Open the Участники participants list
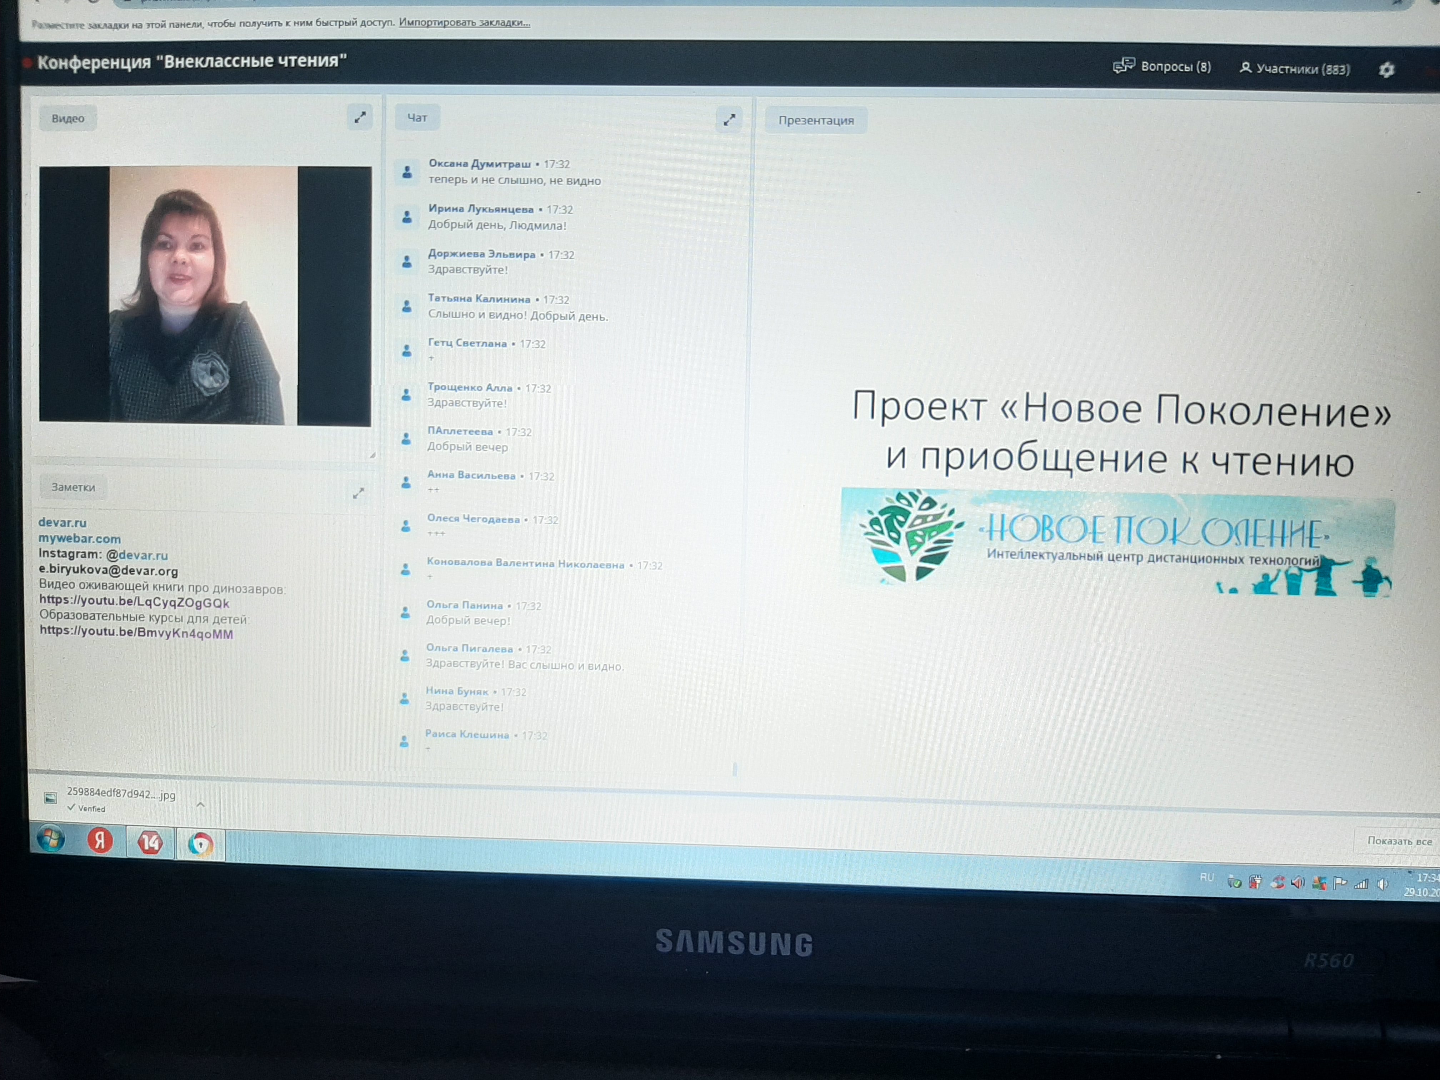Screen dimensions: 1440x1080 click(x=1295, y=68)
